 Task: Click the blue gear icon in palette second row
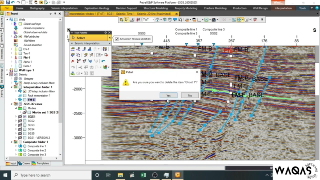(x=78, y=55)
